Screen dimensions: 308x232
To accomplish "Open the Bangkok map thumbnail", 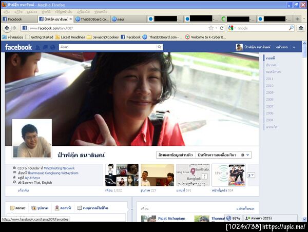I will pyautogui.click(x=193, y=175).
